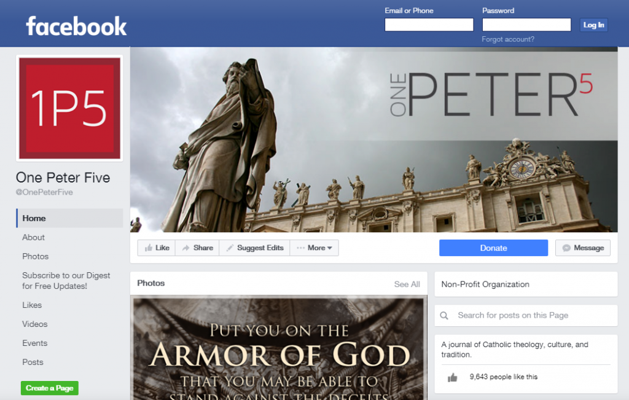Click See All in Photos panel

point(407,284)
